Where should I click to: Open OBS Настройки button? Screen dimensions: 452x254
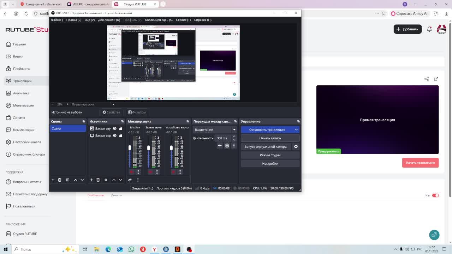[270, 164]
